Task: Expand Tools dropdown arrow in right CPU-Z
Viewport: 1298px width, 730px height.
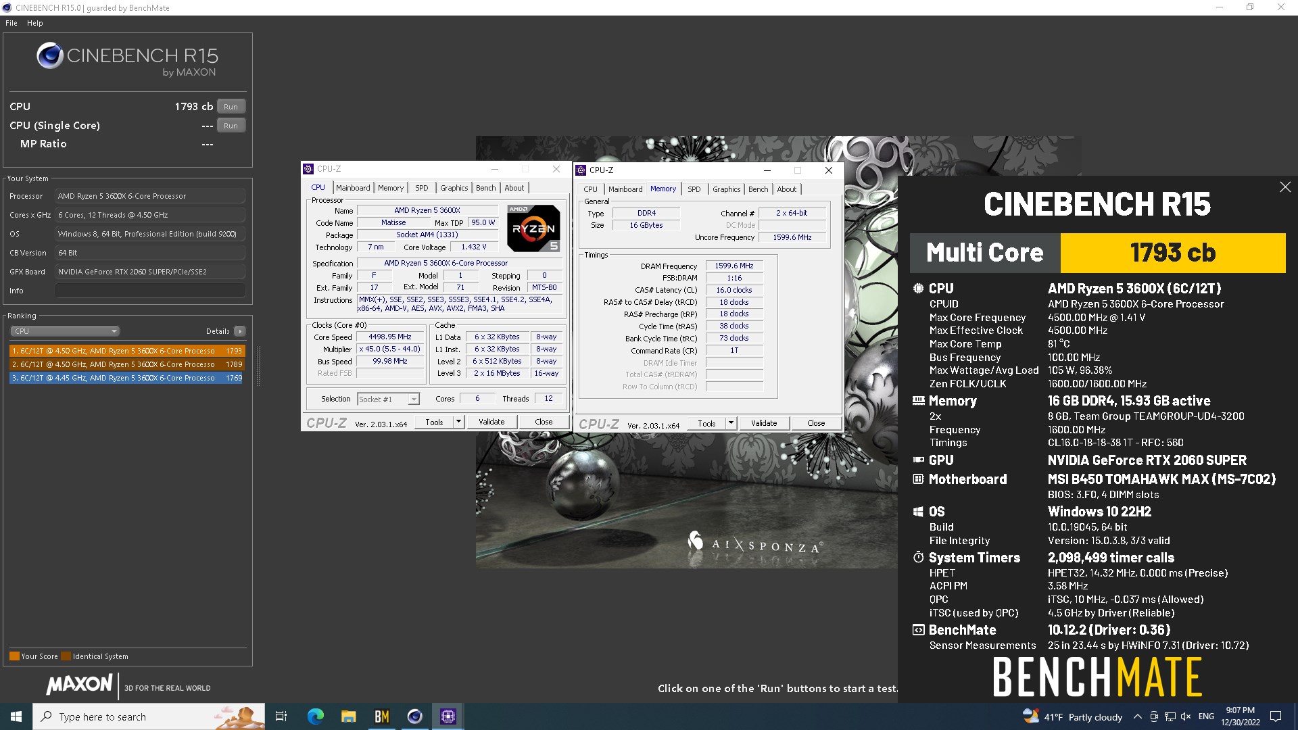Action: 731,423
